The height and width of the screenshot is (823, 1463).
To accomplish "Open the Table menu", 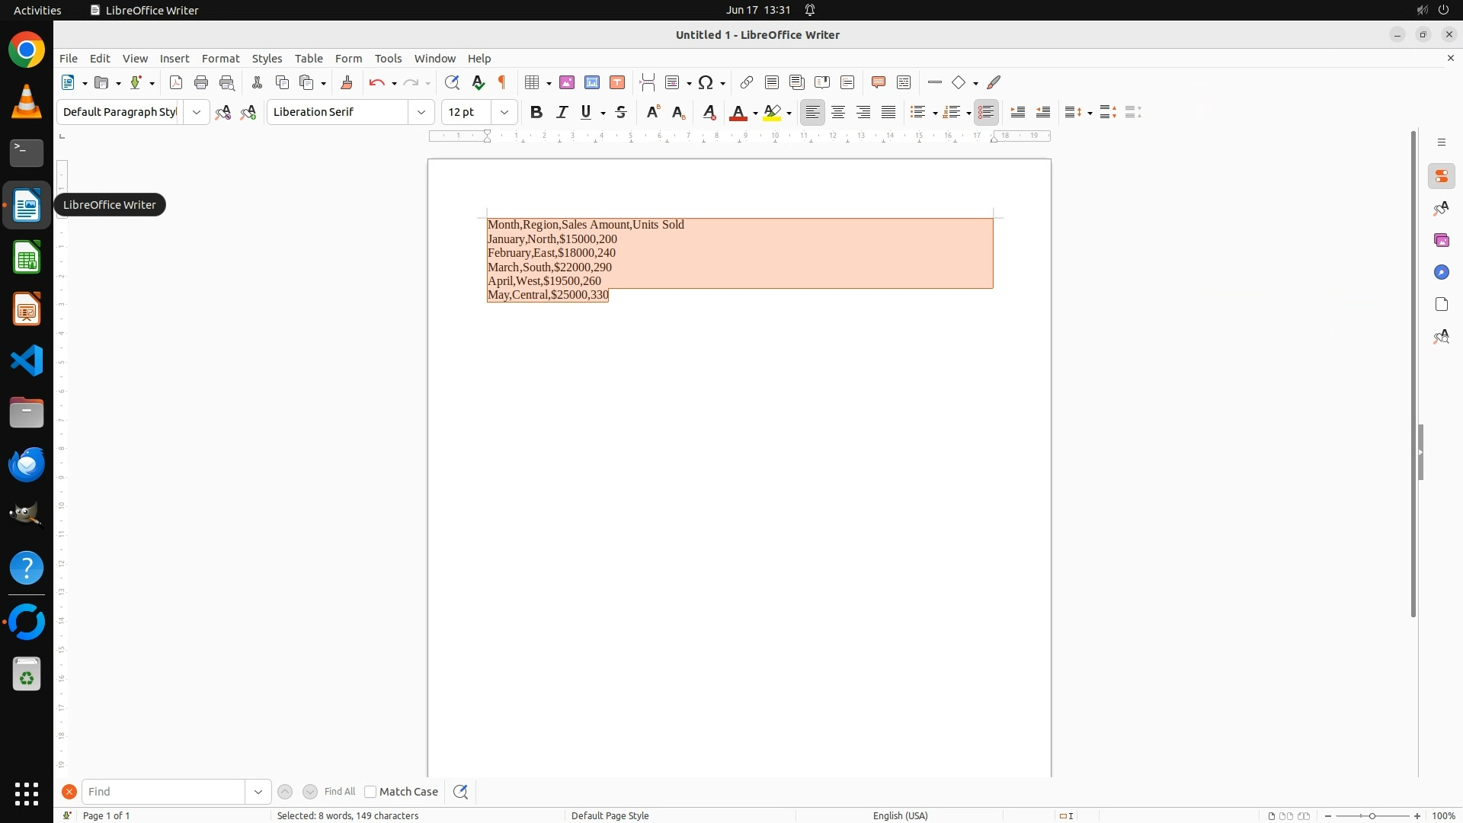I will [309, 58].
